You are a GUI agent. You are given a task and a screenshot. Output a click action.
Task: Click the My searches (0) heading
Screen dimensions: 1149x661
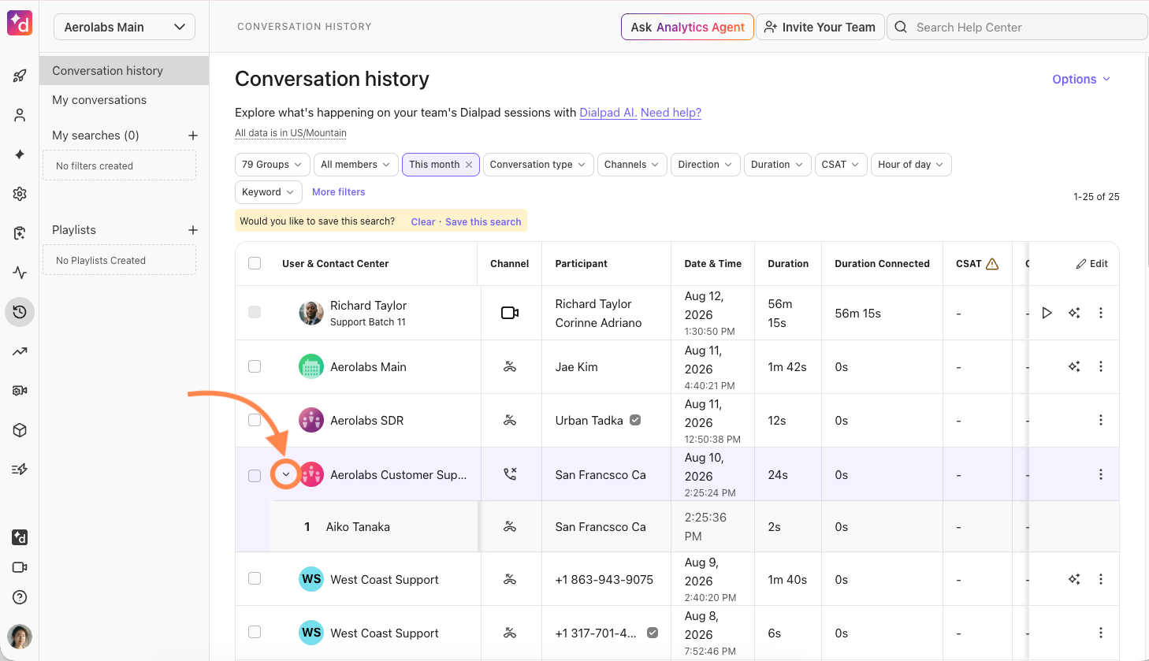click(95, 136)
